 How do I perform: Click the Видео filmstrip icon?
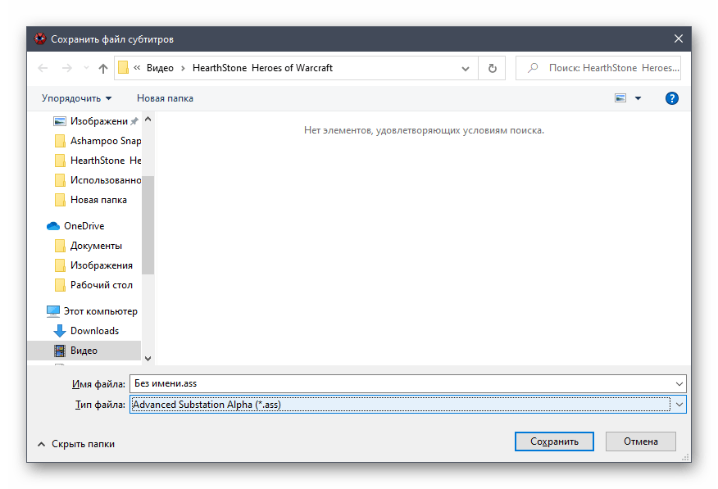coord(60,351)
